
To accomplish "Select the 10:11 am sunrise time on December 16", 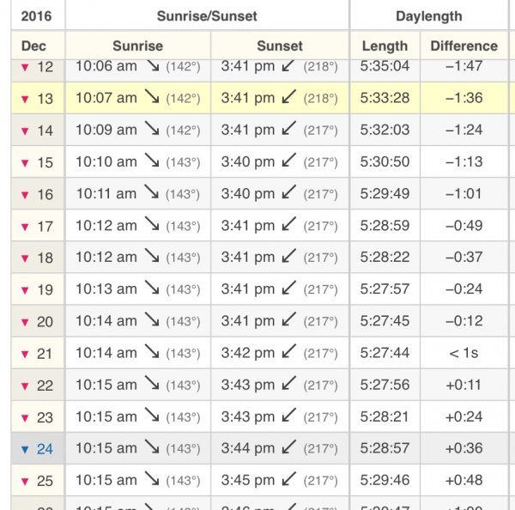I will [106, 193].
